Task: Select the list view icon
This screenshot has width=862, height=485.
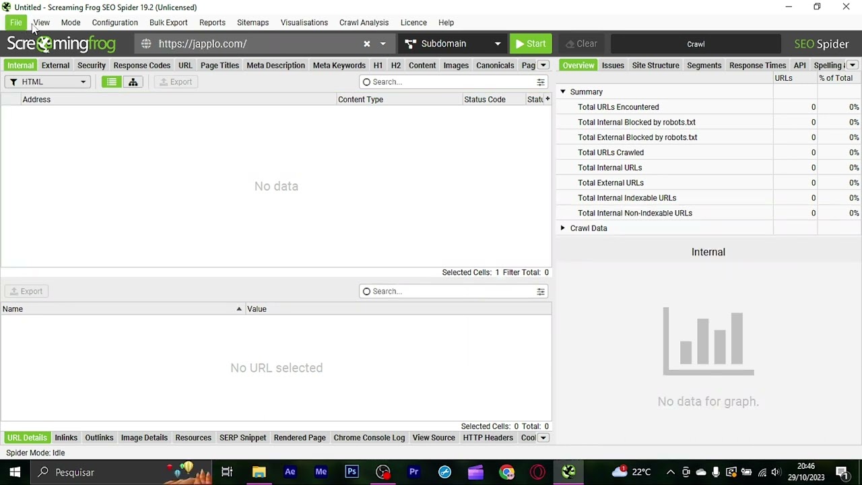Action: point(112,82)
